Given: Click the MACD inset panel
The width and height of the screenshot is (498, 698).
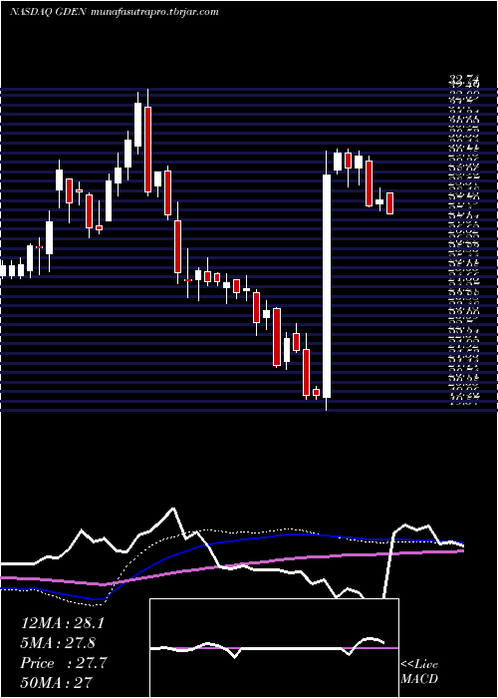Looking at the screenshot, I should click(x=274, y=648).
